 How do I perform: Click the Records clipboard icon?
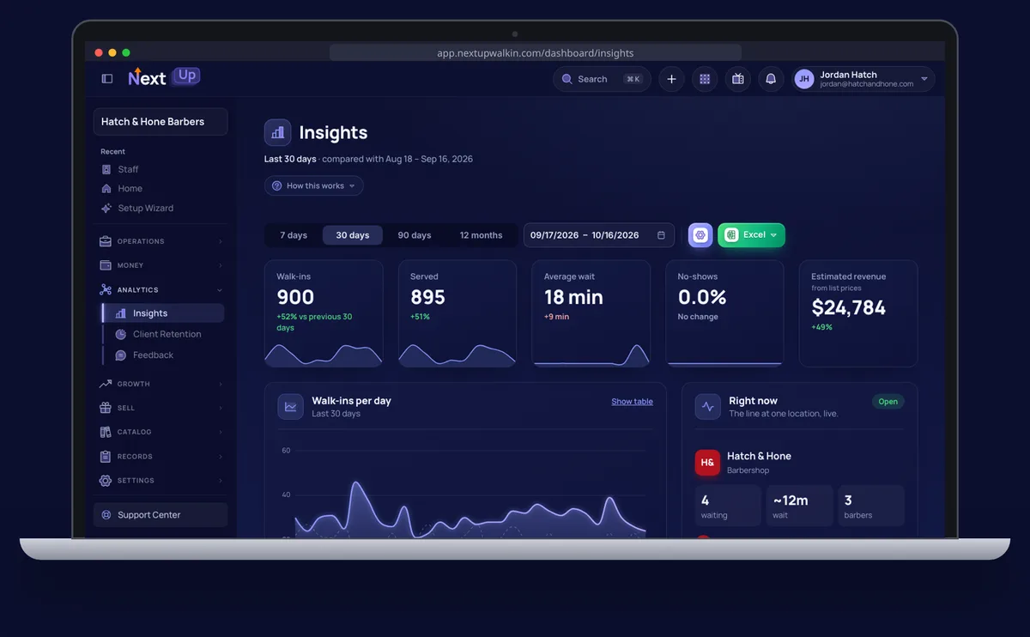pyautogui.click(x=106, y=457)
